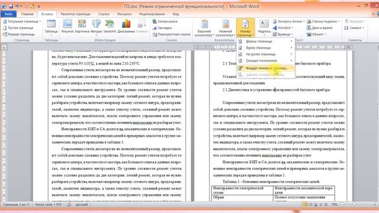Switch to the Рассылки tab
This screenshot has height=213, width=379.
pyautogui.click(x=124, y=14)
